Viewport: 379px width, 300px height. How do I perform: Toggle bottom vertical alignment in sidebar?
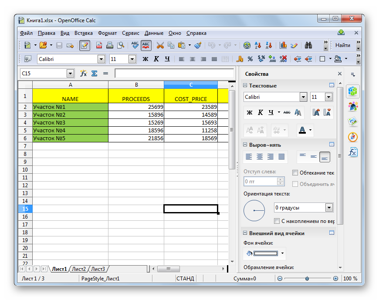325,157
